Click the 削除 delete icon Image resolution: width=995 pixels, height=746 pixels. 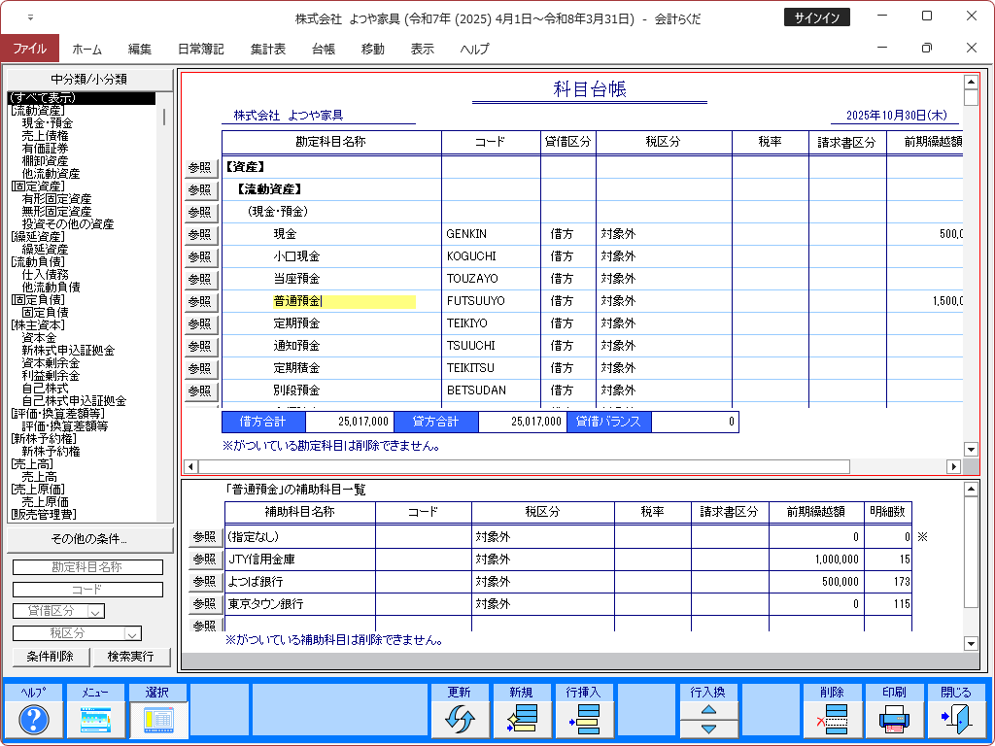[x=832, y=719]
